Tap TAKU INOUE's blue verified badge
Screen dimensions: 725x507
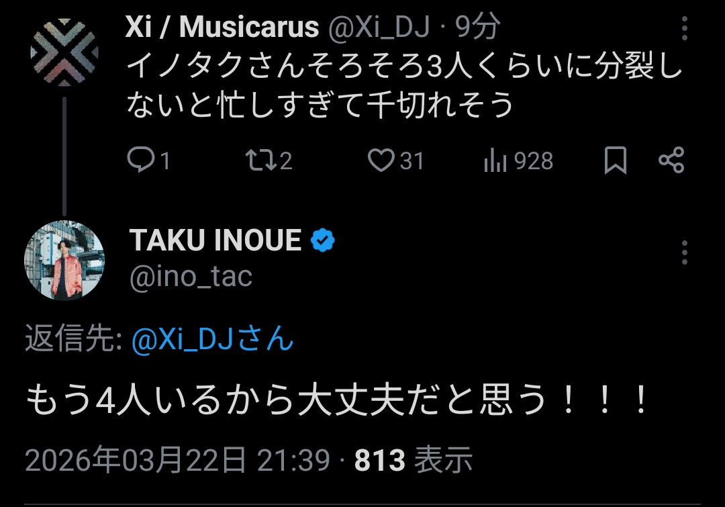click(x=323, y=240)
